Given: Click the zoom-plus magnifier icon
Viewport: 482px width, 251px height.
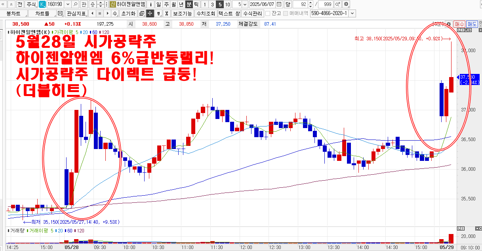Looking at the screenshot, I should pos(337,4).
